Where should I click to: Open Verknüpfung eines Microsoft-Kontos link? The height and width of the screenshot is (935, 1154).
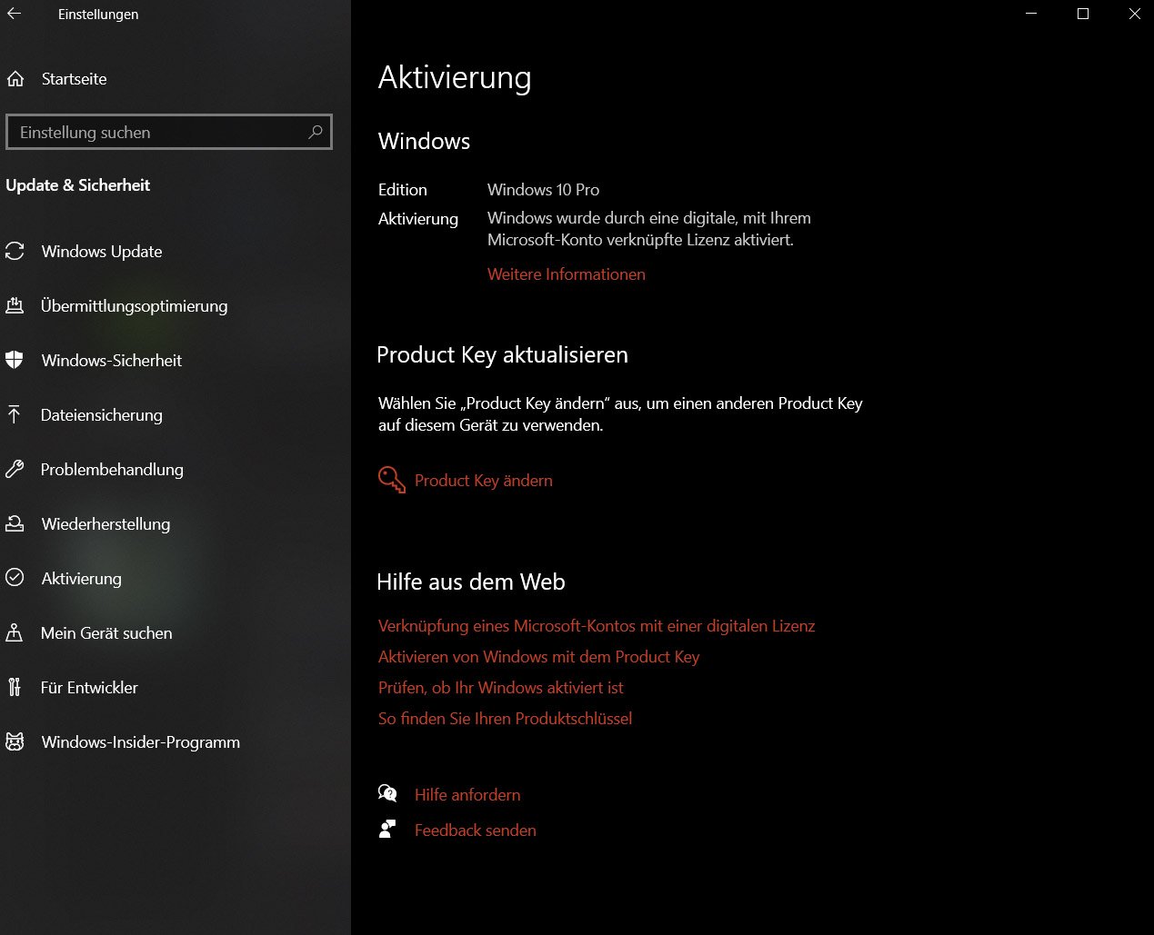[597, 626]
